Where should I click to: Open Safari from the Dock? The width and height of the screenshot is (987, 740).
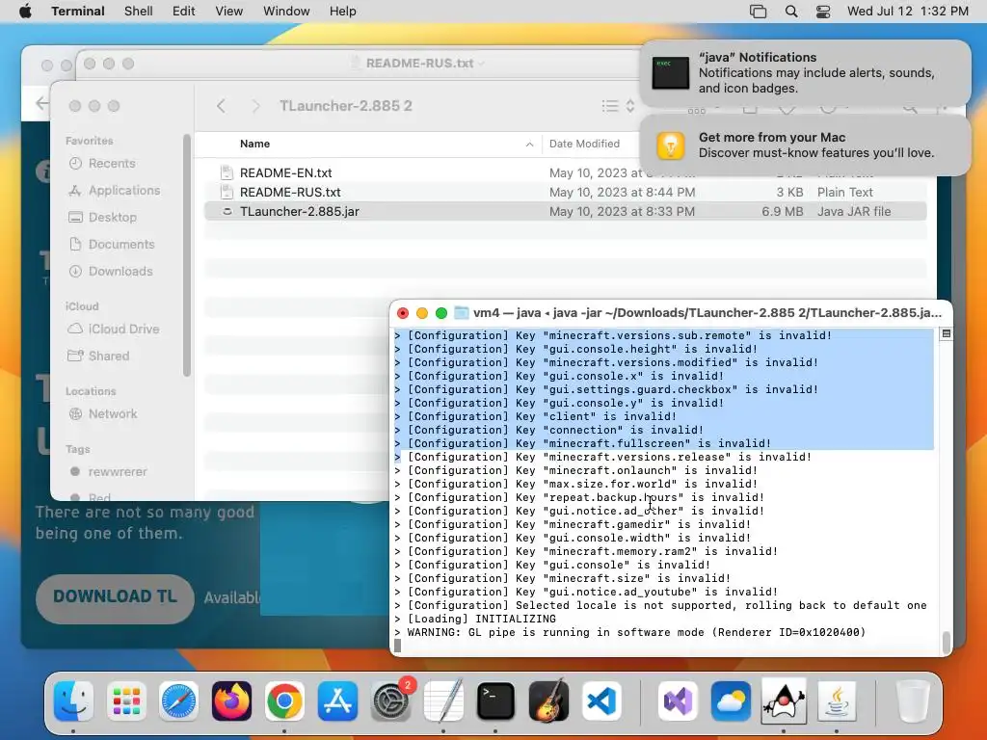click(178, 701)
